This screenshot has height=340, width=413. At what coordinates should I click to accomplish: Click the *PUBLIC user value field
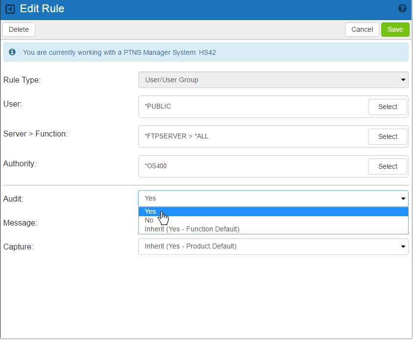(x=244, y=107)
